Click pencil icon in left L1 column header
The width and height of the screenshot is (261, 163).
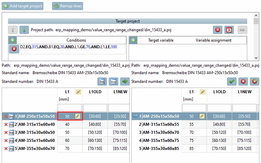point(78,92)
